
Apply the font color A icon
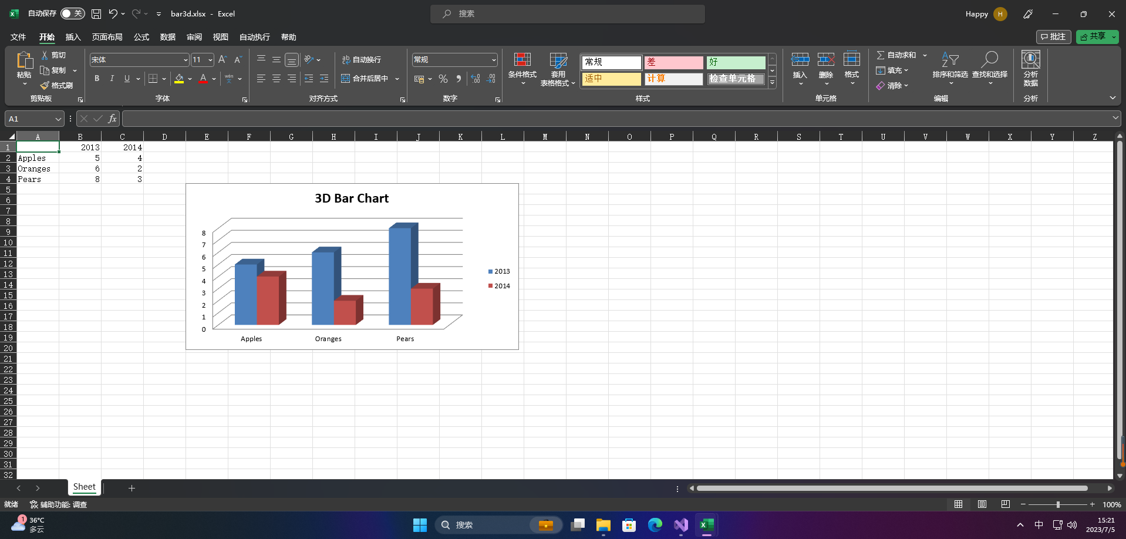pyautogui.click(x=203, y=78)
